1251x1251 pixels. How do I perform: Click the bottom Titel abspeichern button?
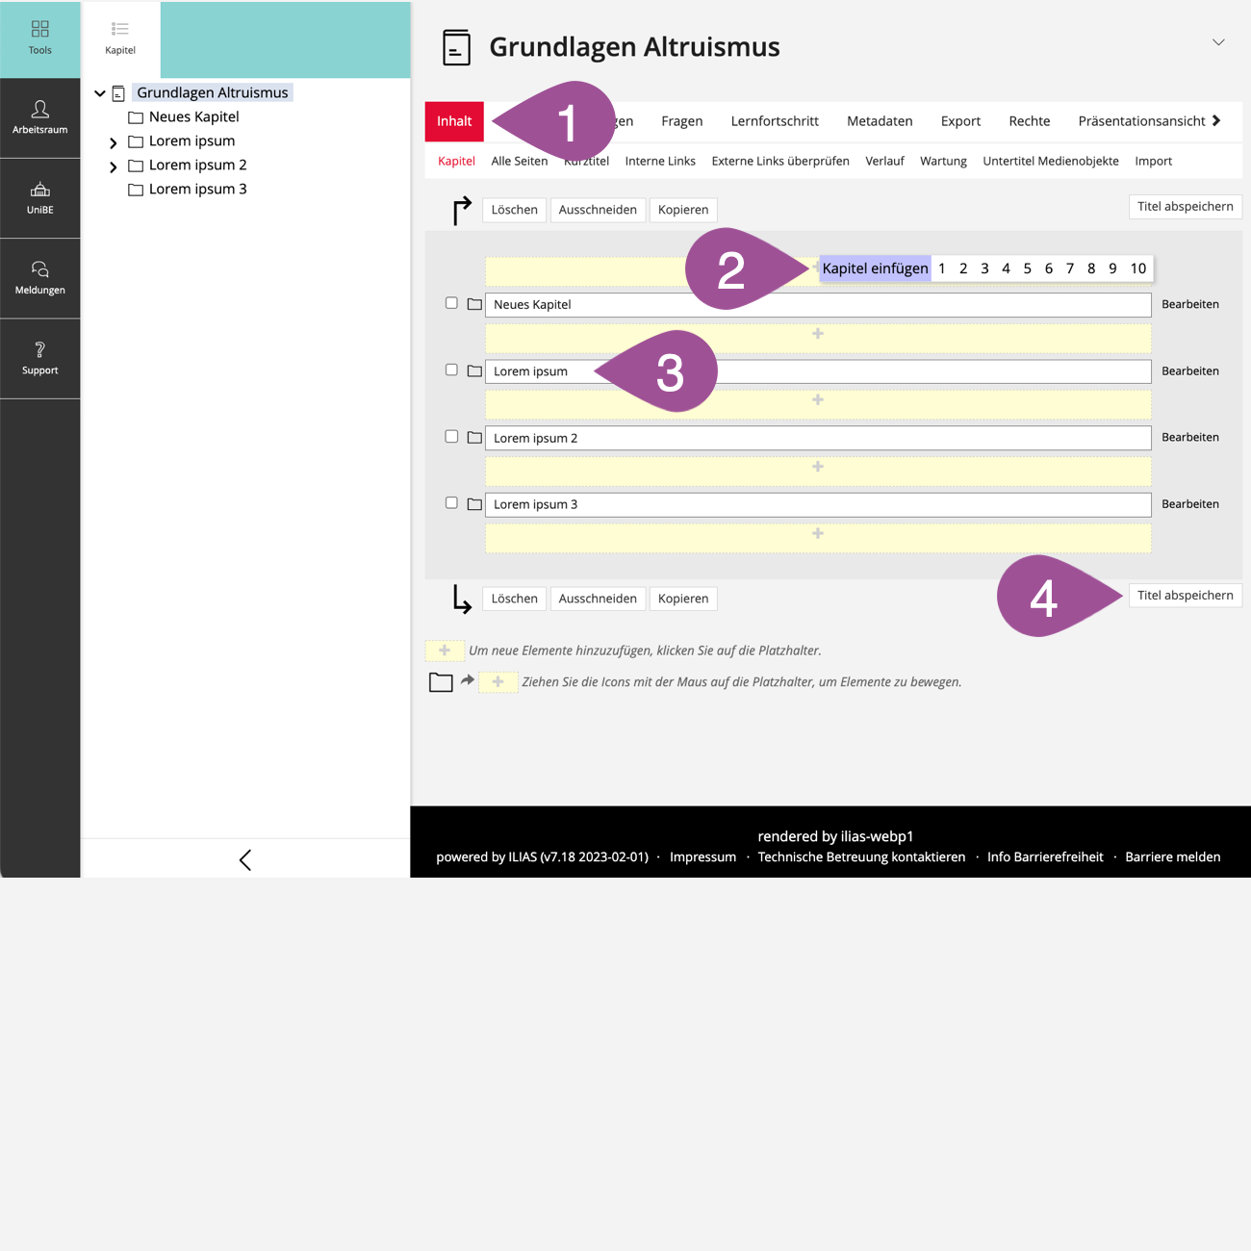coord(1185,596)
